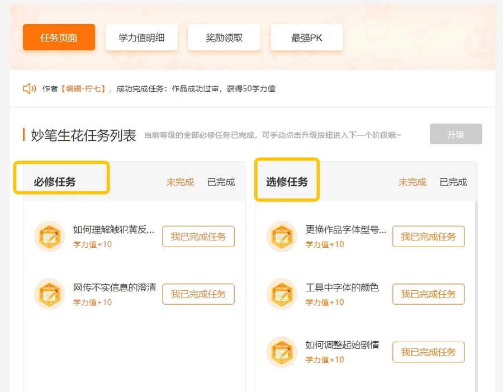The height and width of the screenshot is (392, 503).
Task: Show 未完成 tasks under 选修任务
Action: [x=412, y=182]
